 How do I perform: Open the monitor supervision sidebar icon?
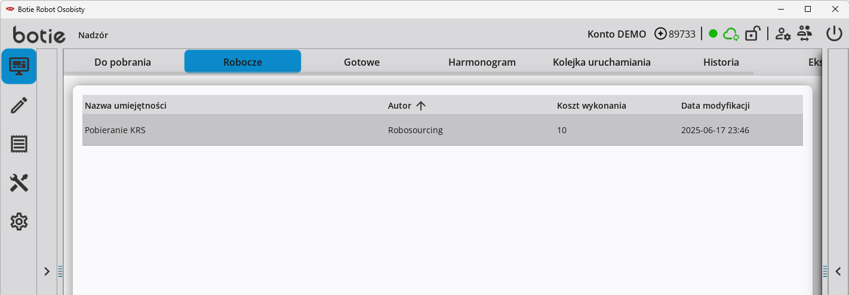tap(19, 66)
